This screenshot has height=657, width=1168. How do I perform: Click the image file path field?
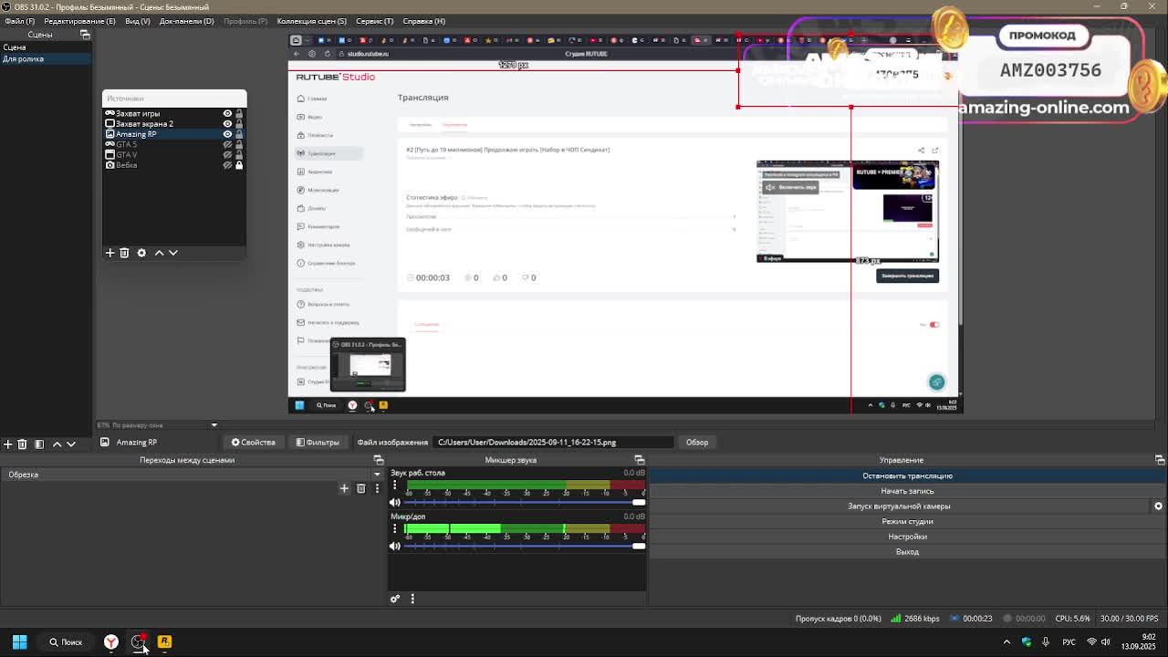pos(552,443)
